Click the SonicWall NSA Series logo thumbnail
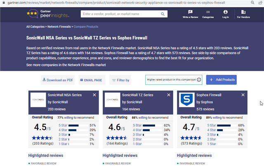 tap(38, 100)
